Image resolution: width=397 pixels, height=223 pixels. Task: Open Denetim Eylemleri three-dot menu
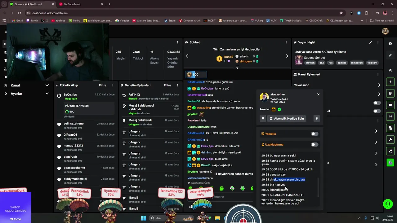[x=177, y=85]
